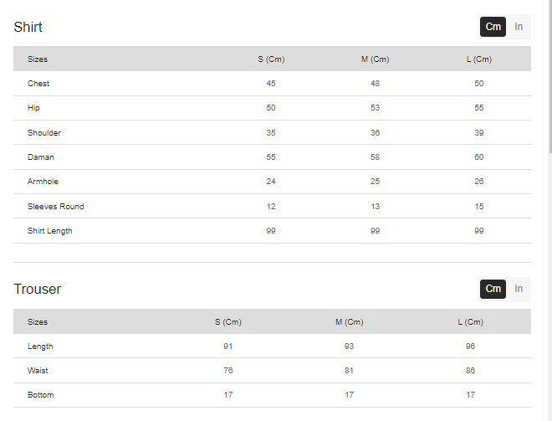This screenshot has width=552, height=421.
Task: Click the Armhole row label
Action: click(43, 182)
